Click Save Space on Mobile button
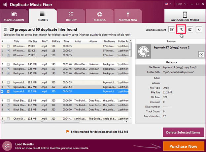The height and width of the screenshot is (152, 206). coord(185,16)
